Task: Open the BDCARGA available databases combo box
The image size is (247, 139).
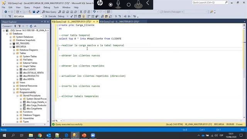Action: click(28, 16)
